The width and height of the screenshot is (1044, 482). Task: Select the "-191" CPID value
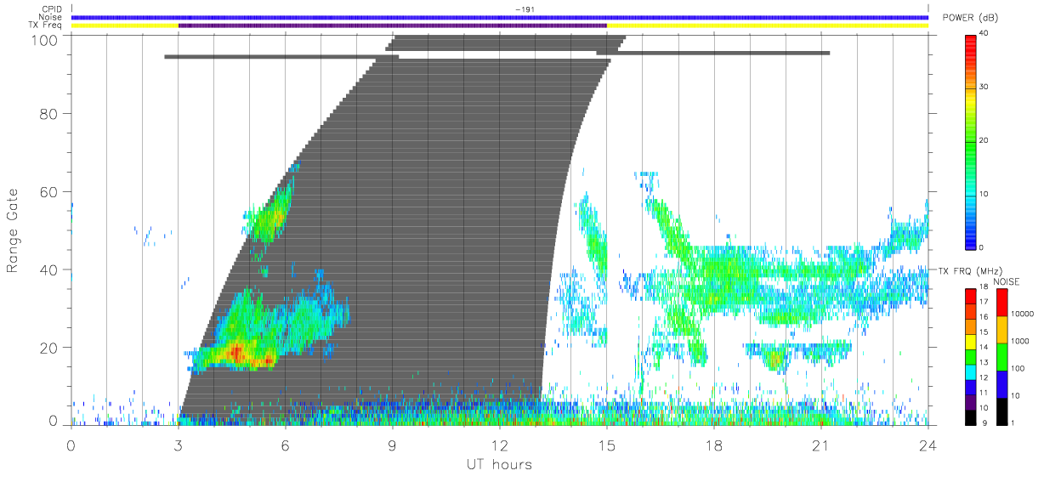[x=525, y=9]
